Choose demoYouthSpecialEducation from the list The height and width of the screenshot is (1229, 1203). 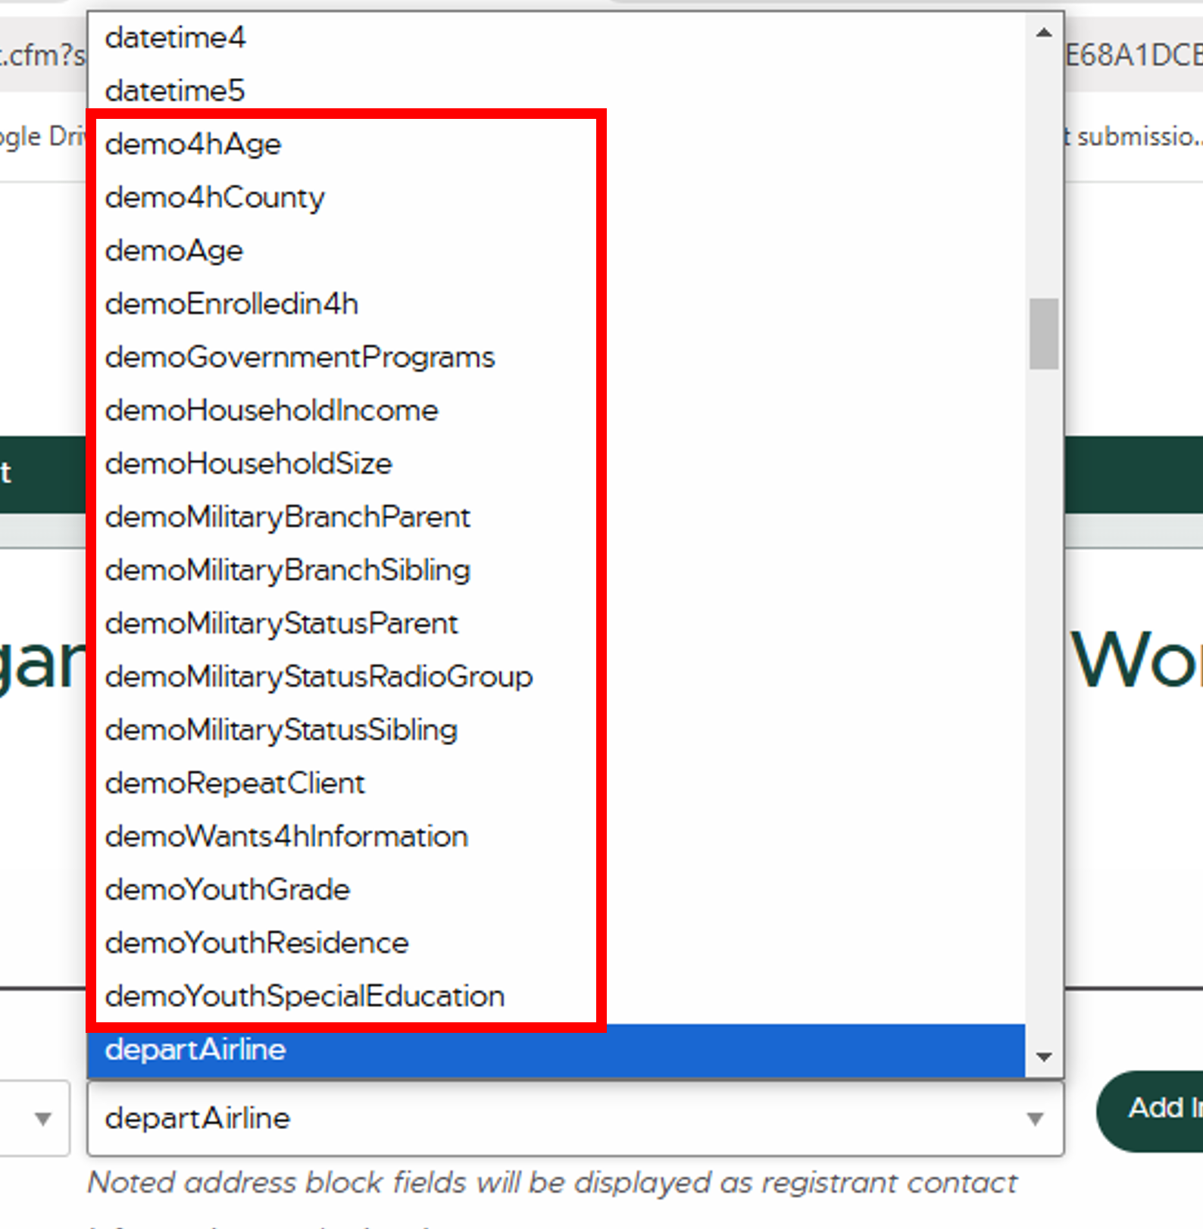point(305,997)
